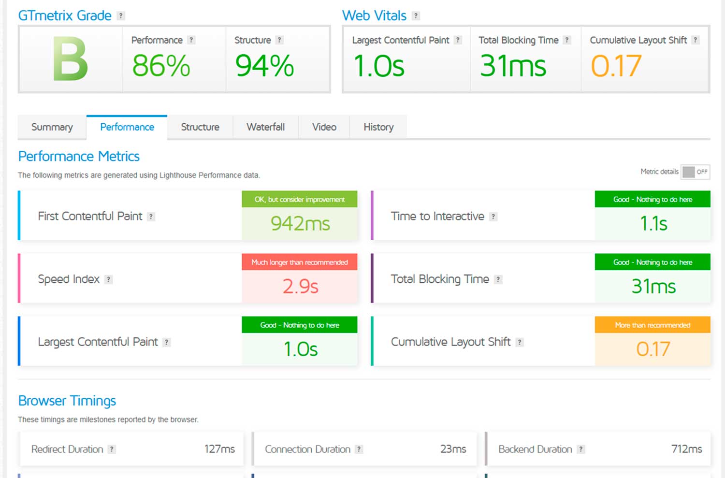The width and height of the screenshot is (725, 478).
Task: Click 'OK, but consider improvement' status label
Action: pos(300,199)
